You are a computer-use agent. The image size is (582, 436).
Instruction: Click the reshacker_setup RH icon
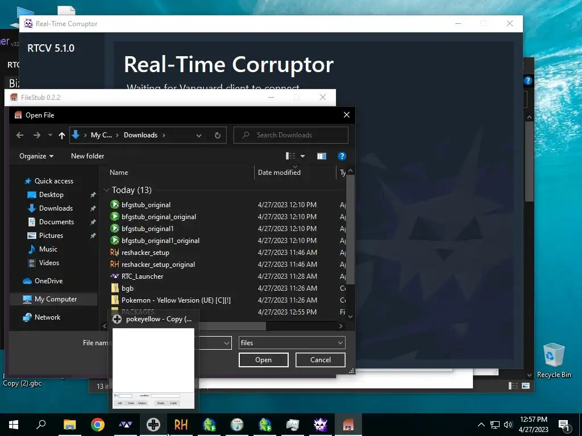(x=115, y=253)
